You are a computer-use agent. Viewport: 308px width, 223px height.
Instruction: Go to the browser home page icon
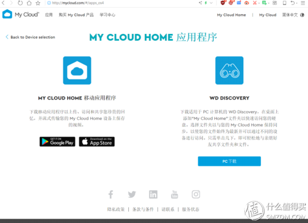[x=29, y=3]
